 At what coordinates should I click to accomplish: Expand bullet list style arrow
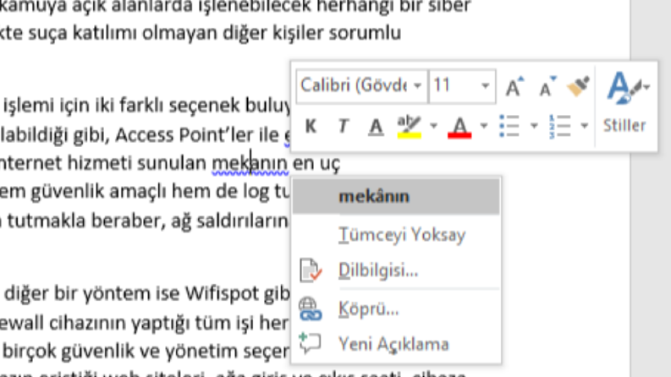tap(534, 126)
